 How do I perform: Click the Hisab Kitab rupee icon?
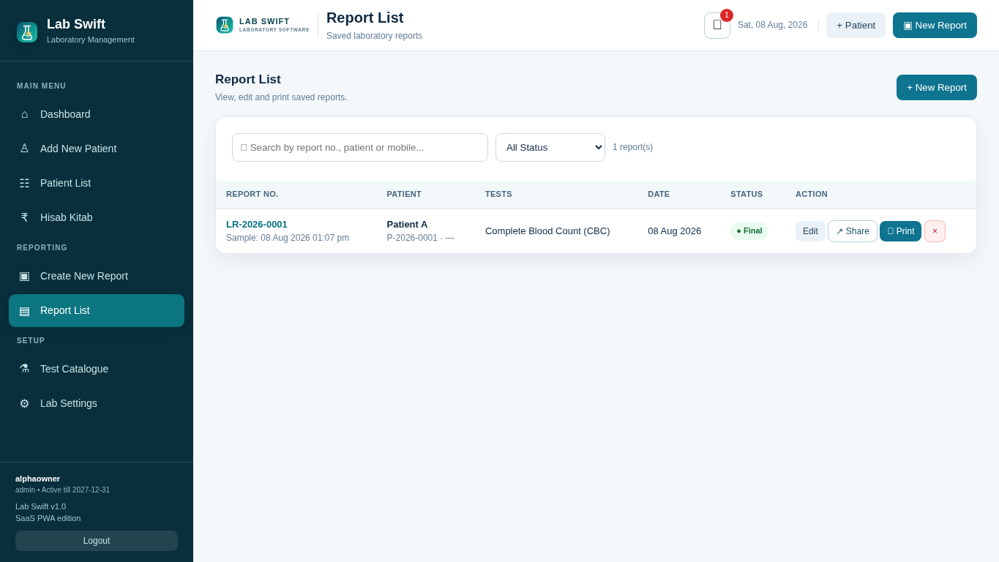(24, 217)
